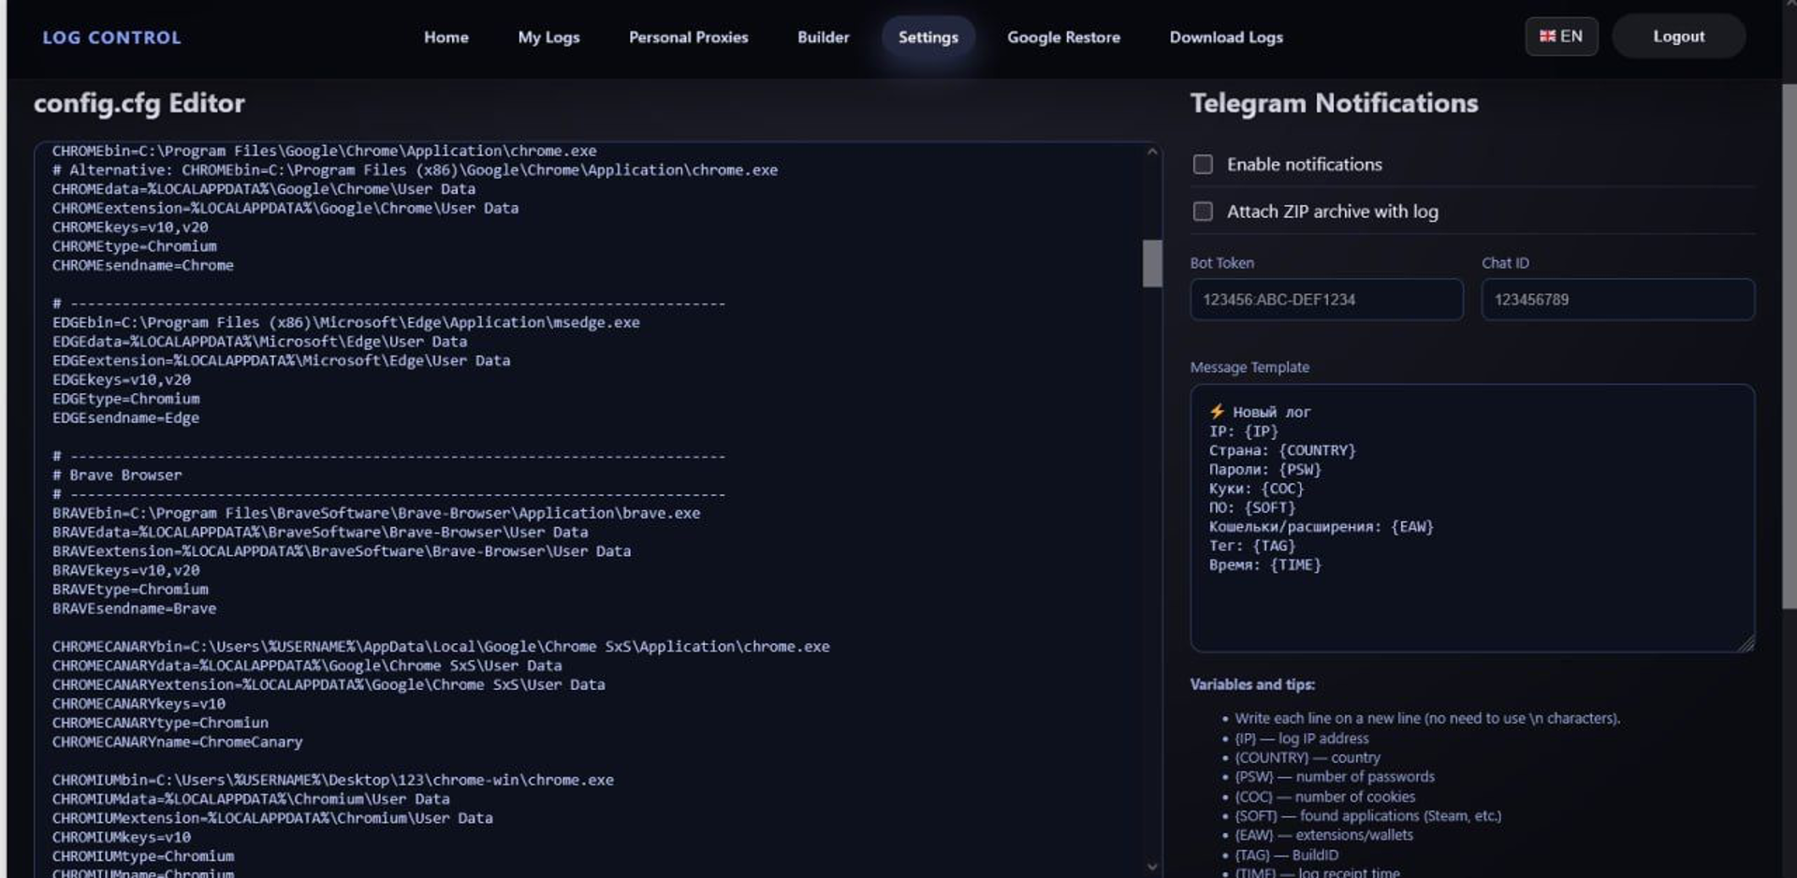Open the EN language dropdown
The image size is (1797, 878).
[1561, 37]
